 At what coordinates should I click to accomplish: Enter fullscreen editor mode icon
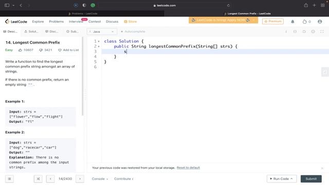coord(322,31)
